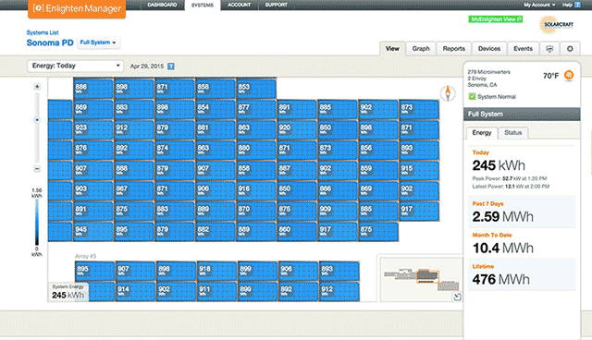This screenshot has height=340, width=592.
Task: Click the 279 Microinverters text
Action: coord(489,72)
